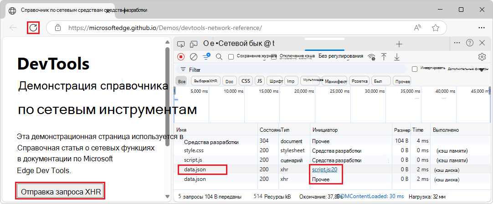Click the 304 status cell
The width and height of the screenshot is (493, 204).
[264, 141]
